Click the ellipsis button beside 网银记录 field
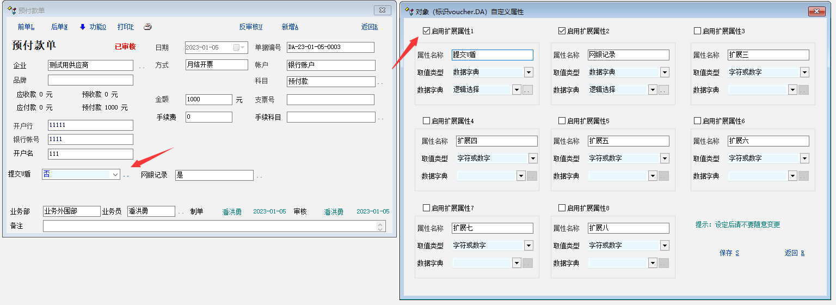The width and height of the screenshot is (836, 305). (x=260, y=176)
